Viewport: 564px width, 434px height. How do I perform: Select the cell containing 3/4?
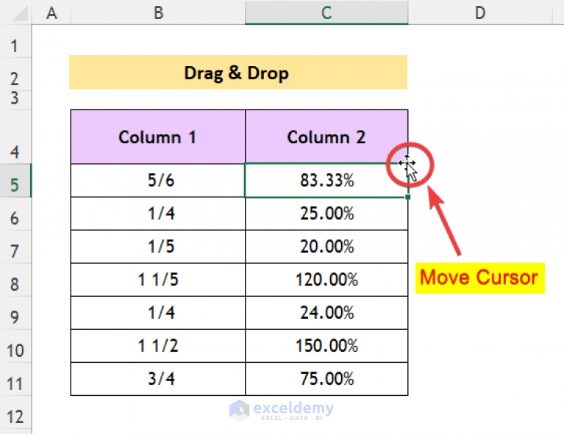158,379
